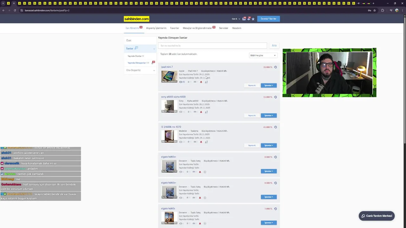Open the messages envelope icon in header

(244, 19)
